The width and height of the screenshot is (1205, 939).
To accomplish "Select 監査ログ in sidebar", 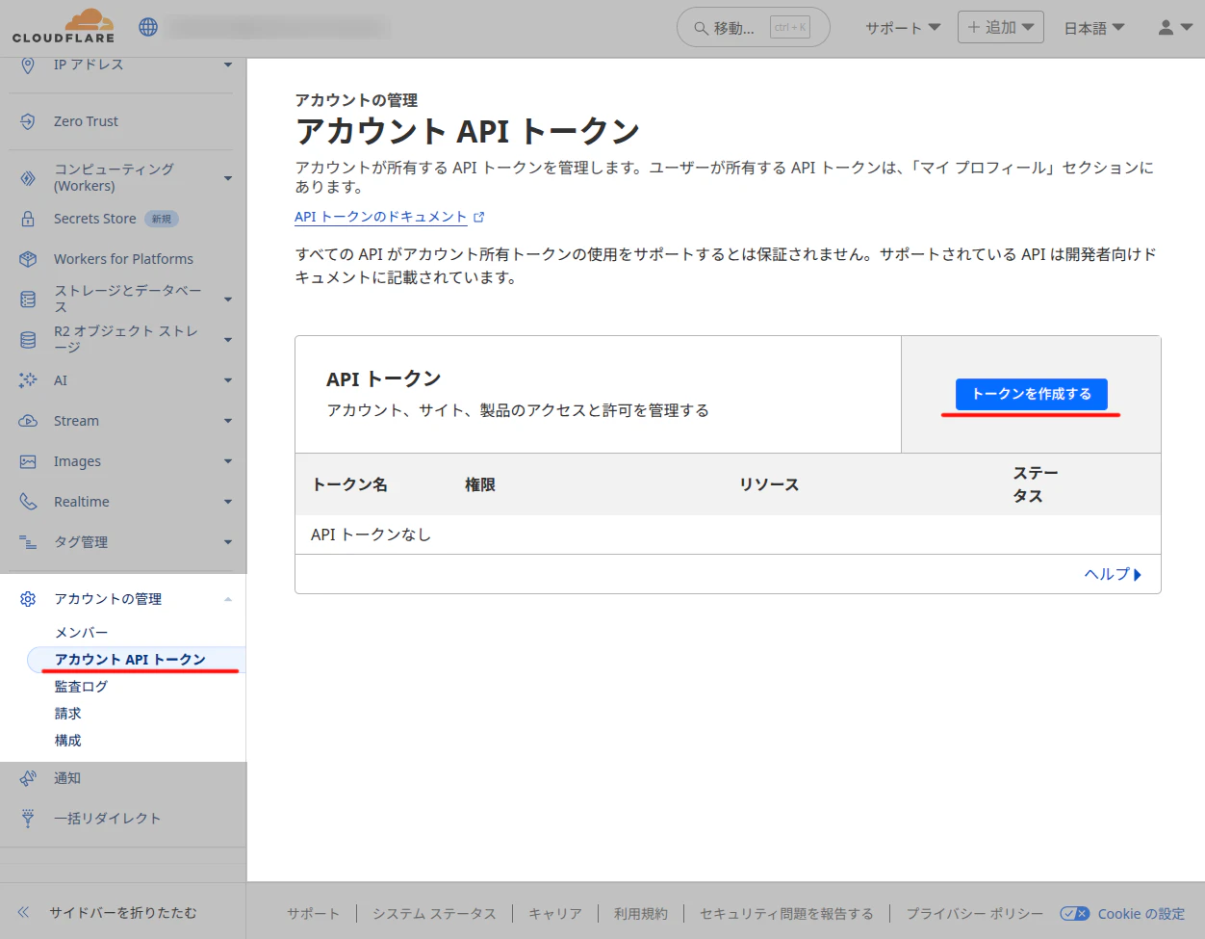I will pyautogui.click(x=81, y=687).
